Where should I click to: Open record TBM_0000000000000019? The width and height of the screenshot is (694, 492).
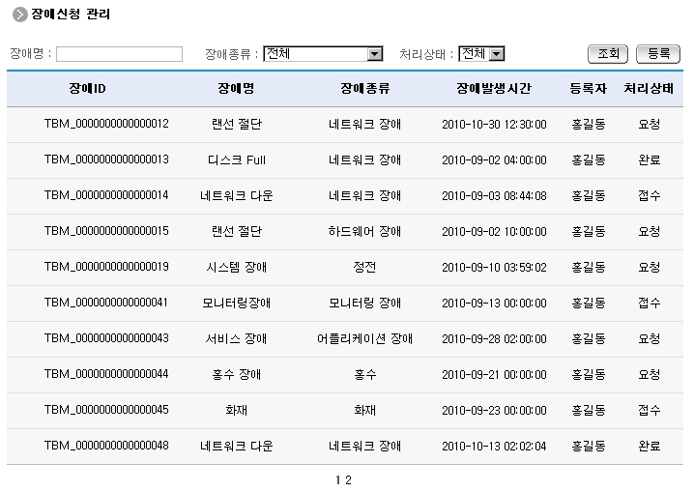(106, 267)
